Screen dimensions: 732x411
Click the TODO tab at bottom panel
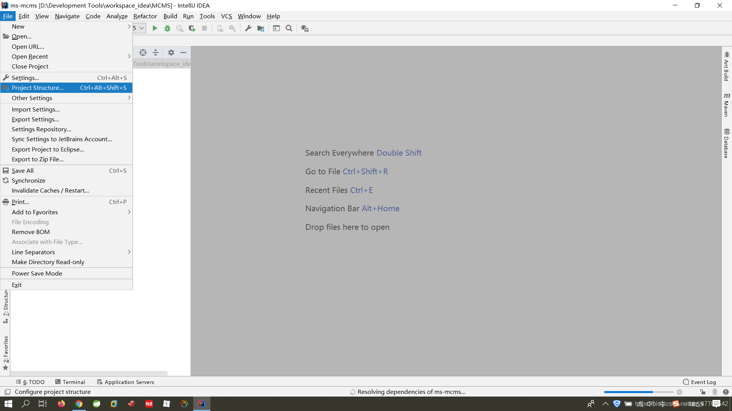31,382
